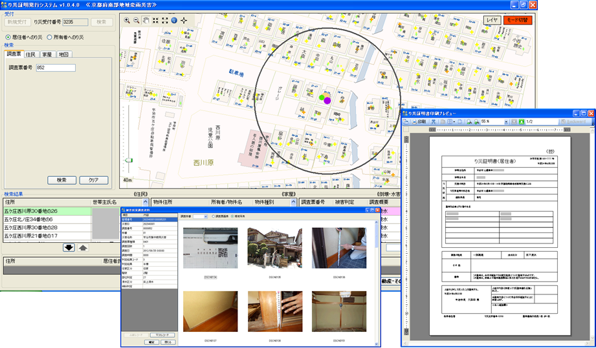Switch to the 地図 search tab
596x348 pixels.
[63, 54]
